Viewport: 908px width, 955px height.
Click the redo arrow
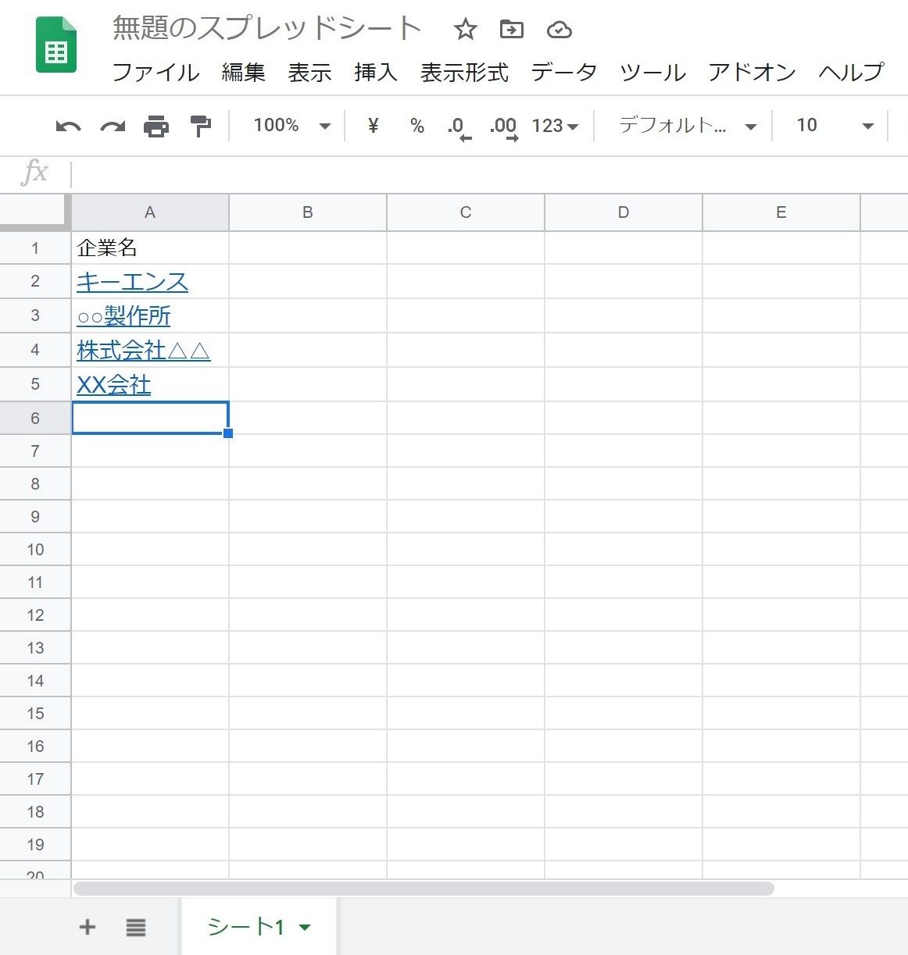pyautogui.click(x=113, y=126)
